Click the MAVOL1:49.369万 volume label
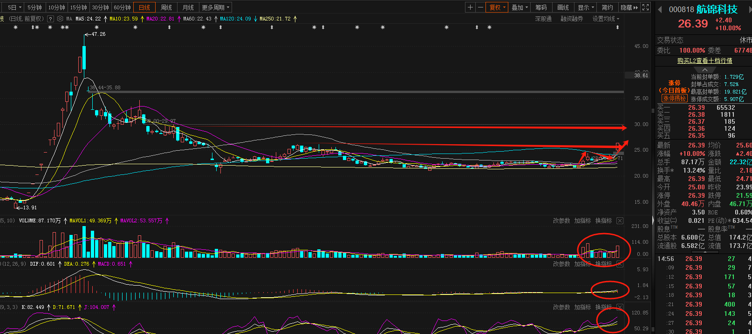The width and height of the screenshot is (752, 334). click(90, 220)
